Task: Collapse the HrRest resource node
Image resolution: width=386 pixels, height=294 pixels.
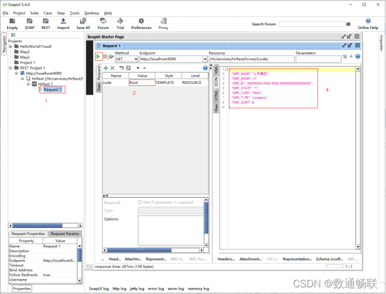Action: coord(22,79)
